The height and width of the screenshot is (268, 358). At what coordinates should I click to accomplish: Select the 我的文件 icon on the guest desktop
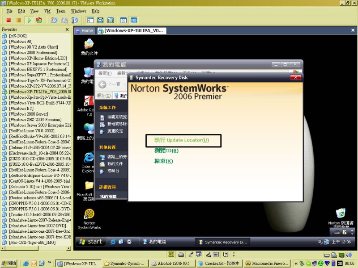(89, 47)
